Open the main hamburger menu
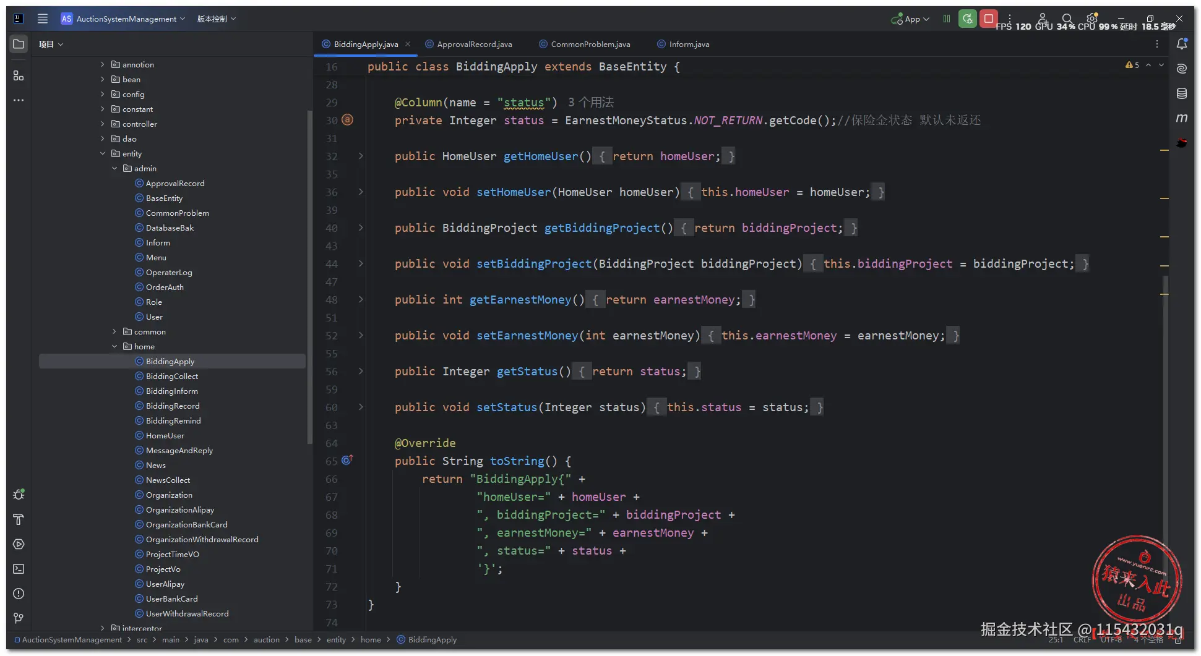The width and height of the screenshot is (1201, 656). coord(43,19)
